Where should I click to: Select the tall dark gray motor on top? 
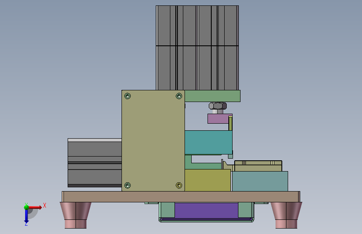coord(197,48)
